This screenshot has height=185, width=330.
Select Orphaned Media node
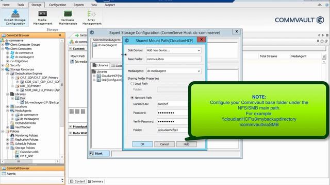pos(25,123)
